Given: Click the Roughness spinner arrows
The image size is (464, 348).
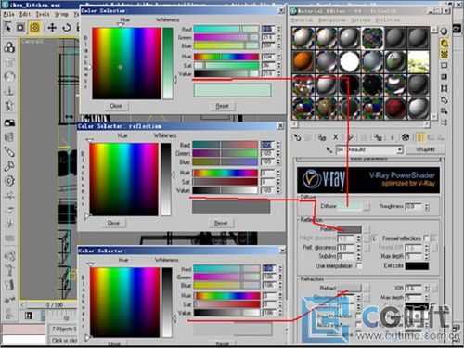Looking at the screenshot, I should [427, 207].
